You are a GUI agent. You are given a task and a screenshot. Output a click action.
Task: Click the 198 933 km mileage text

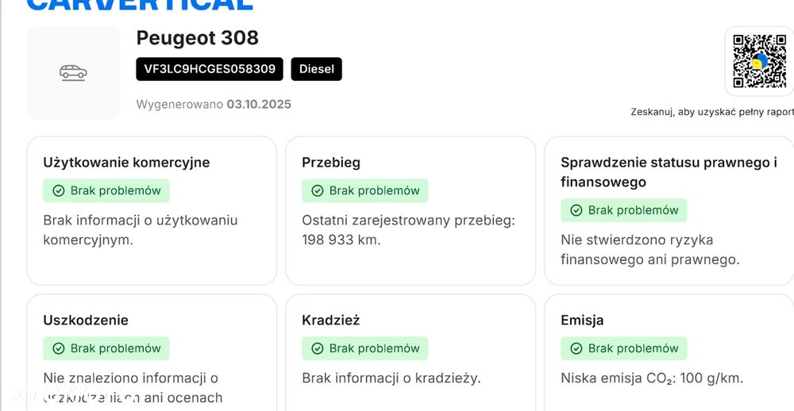(341, 240)
